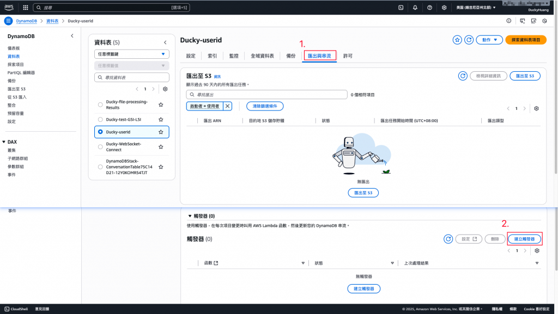Open the 動作 actions dropdown
The image size is (558, 314).
tap(489, 40)
